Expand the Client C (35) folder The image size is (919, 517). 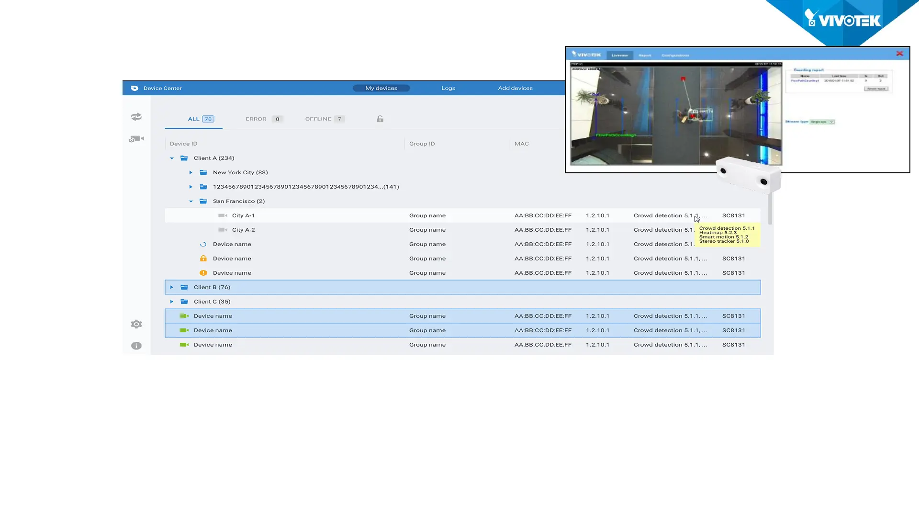tap(172, 302)
